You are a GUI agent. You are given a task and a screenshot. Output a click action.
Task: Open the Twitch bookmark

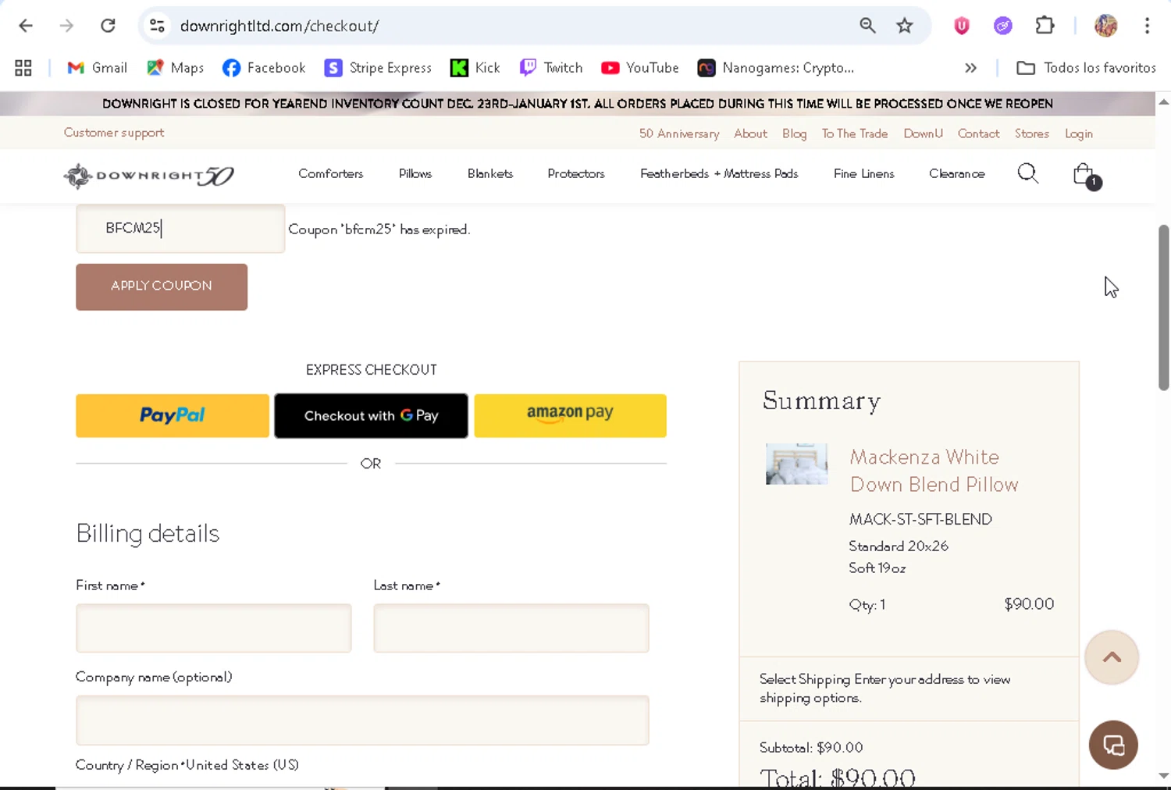(x=551, y=68)
